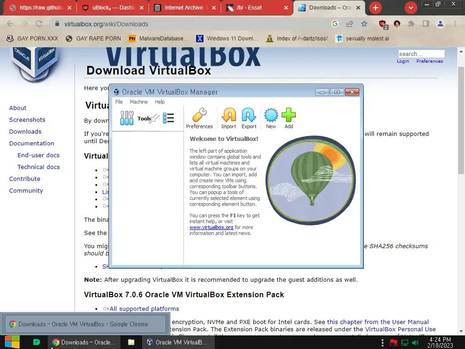Open the tab search dropdown arrow
This screenshot has width=465, height=349.
click(411, 8)
